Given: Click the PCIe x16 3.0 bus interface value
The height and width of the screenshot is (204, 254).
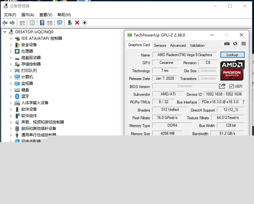Looking at the screenshot, I should (x=220, y=102).
